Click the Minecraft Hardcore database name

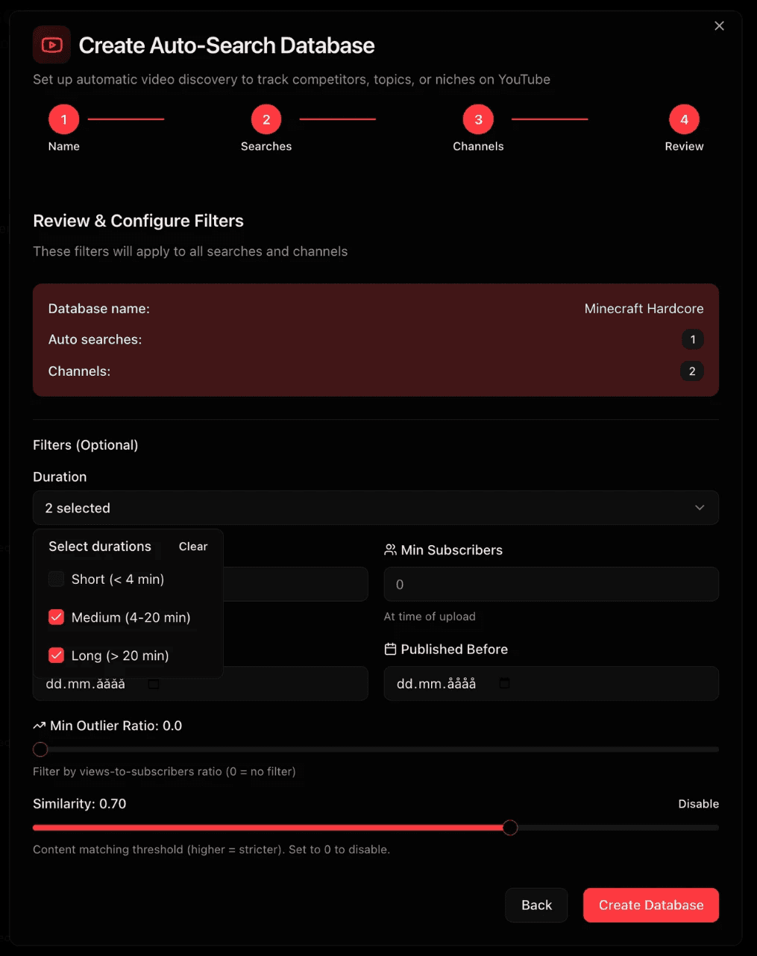coord(644,309)
